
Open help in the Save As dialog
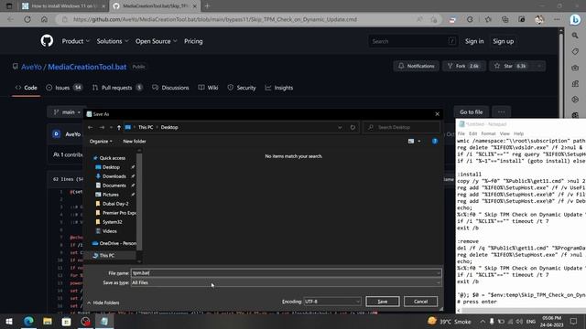[435, 141]
